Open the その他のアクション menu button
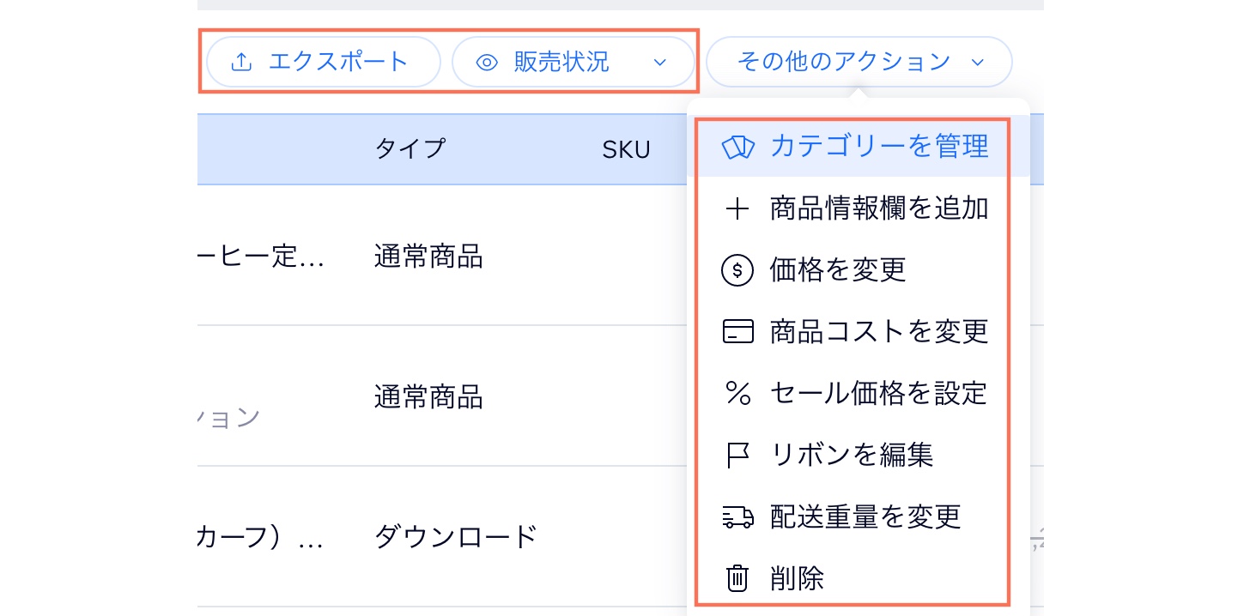This screenshot has width=1250, height=616. [843, 62]
